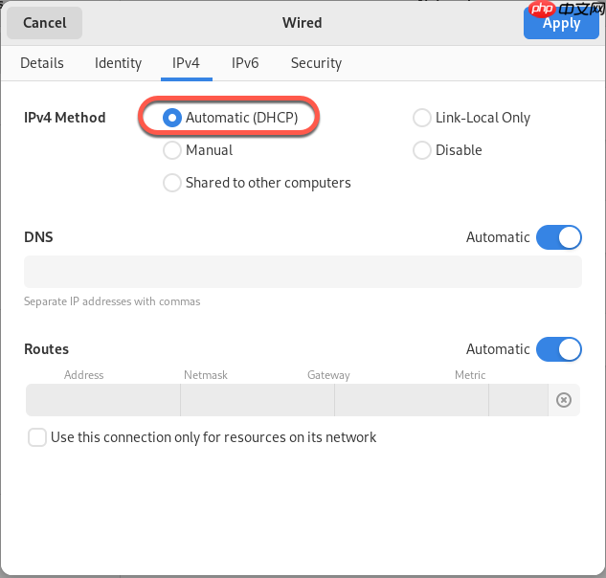The width and height of the screenshot is (606, 578).
Task: Toggle the DNS Automatic switch
Action: tap(559, 237)
